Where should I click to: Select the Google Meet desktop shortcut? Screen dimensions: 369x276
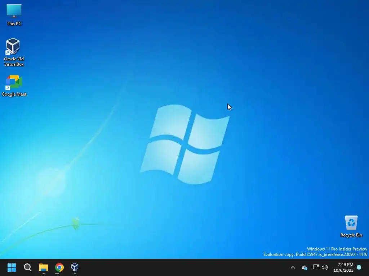point(14,86)
